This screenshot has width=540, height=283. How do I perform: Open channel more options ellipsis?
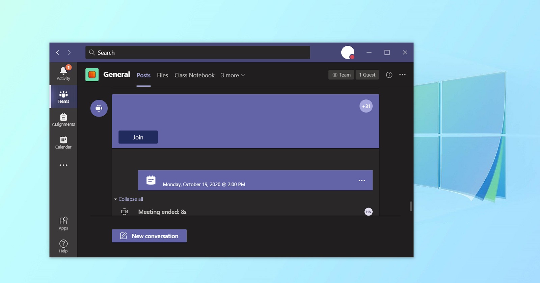(402, 75)
